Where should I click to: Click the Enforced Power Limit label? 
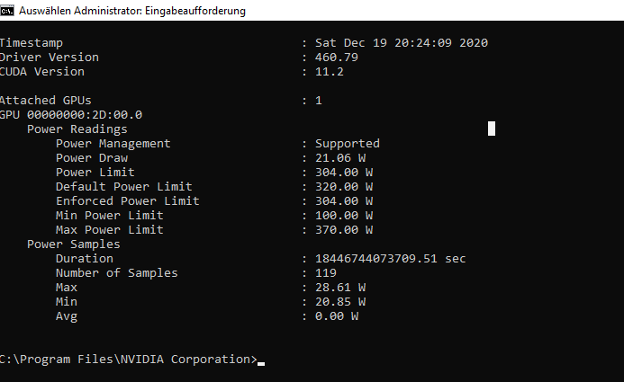(x=127, y=201)
